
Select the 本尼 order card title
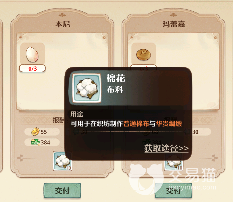click(62, 24)
